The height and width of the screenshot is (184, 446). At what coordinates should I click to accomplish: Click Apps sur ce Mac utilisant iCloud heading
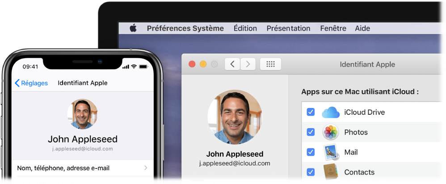click(x=360, y=92)
